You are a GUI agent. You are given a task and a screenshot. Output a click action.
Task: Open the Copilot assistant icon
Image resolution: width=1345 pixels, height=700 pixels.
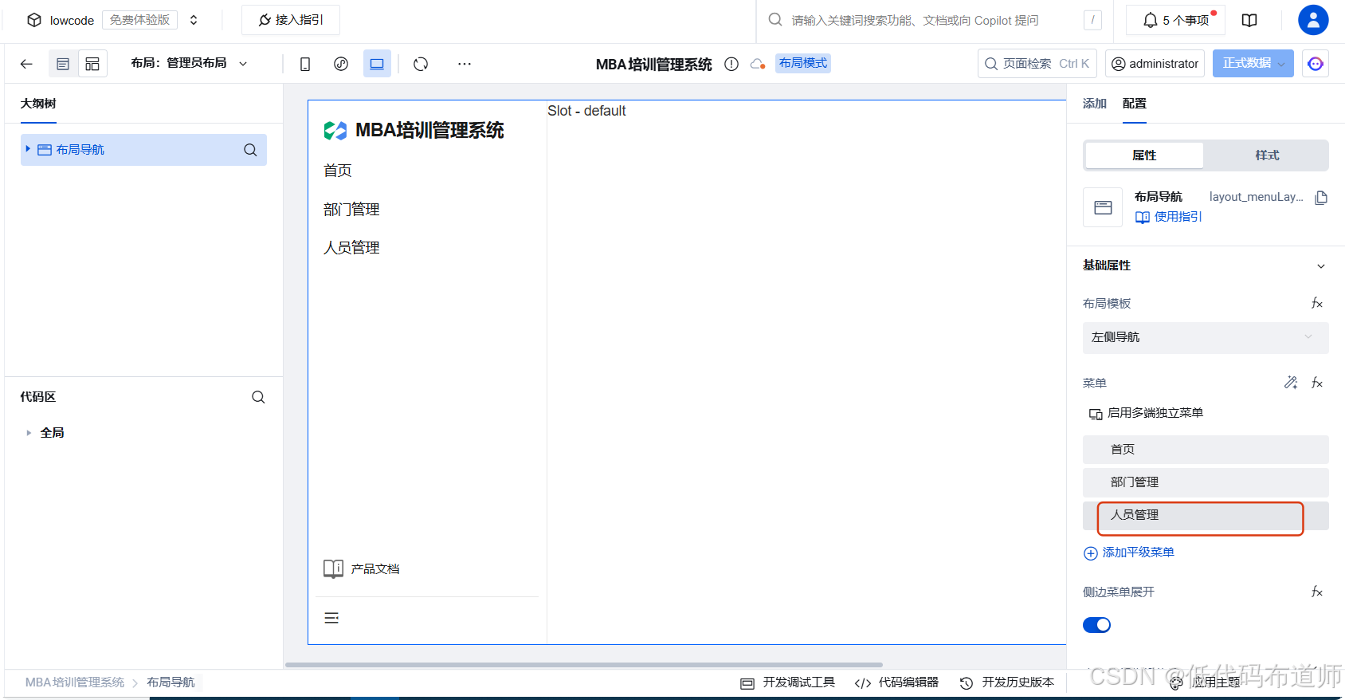click(1316, 64)
